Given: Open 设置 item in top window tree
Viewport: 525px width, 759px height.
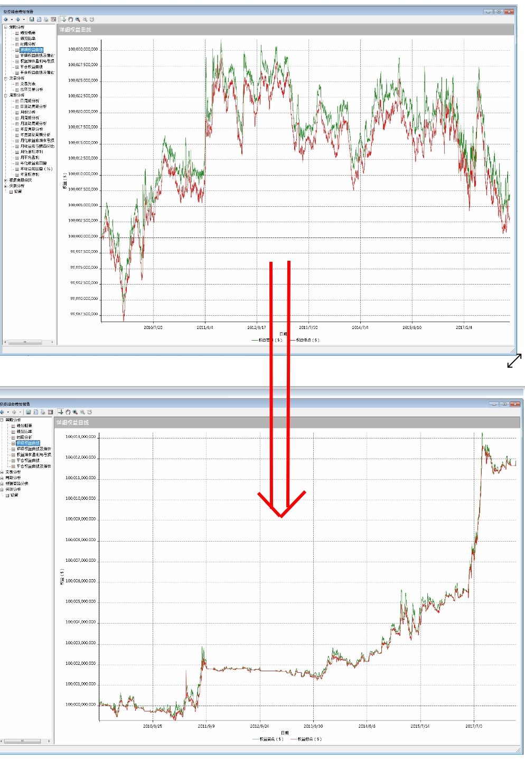Looking at the screenshot, I should pyautogui.click(x=18, y=191).
